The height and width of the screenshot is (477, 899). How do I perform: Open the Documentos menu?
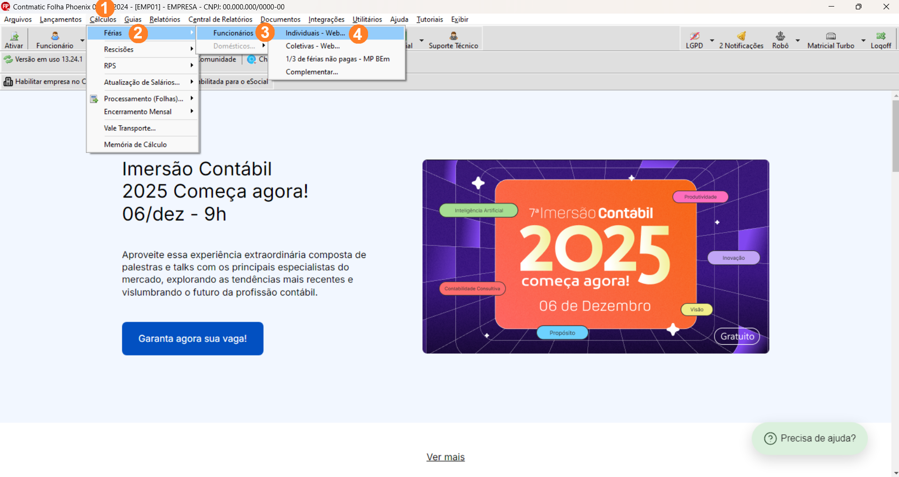pyautogui.click(x=280, y=19)
